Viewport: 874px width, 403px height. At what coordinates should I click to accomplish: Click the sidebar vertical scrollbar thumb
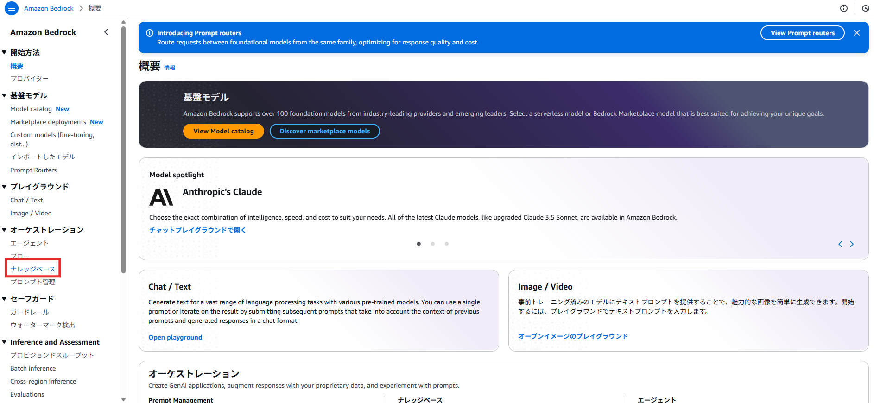coord(123,150)
